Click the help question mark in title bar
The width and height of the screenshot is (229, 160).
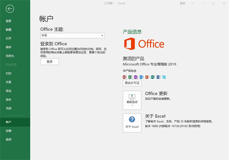point(193,3)
